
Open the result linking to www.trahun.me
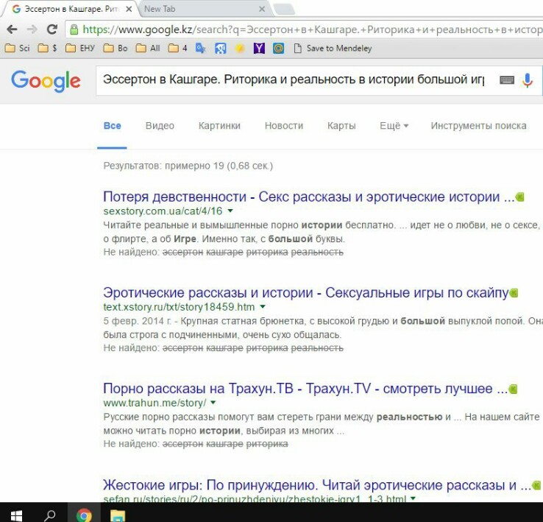[305, 389]
